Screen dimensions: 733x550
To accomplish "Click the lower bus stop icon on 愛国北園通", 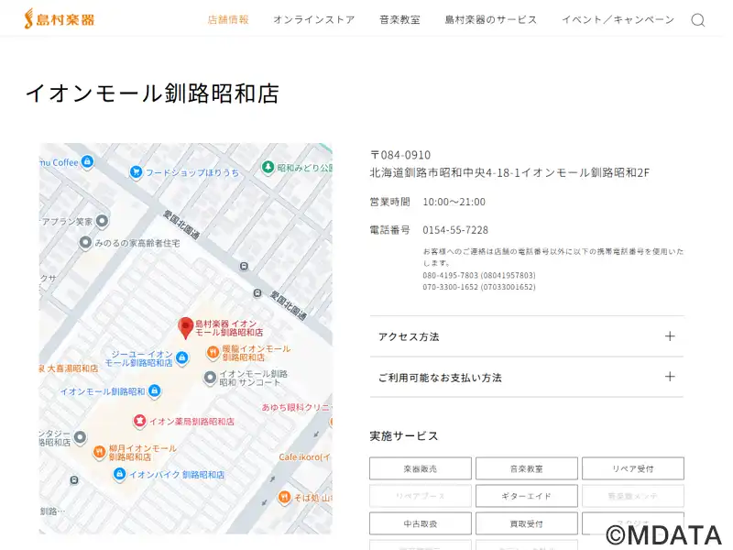I will [257, 293].
